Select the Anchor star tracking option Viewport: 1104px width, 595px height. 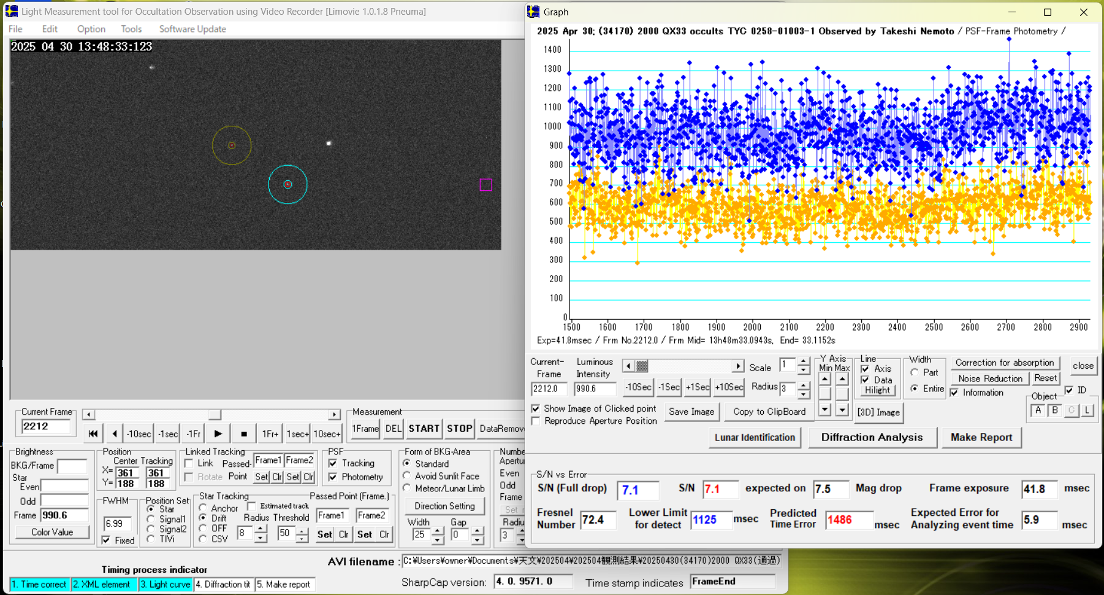pos(203,508)
